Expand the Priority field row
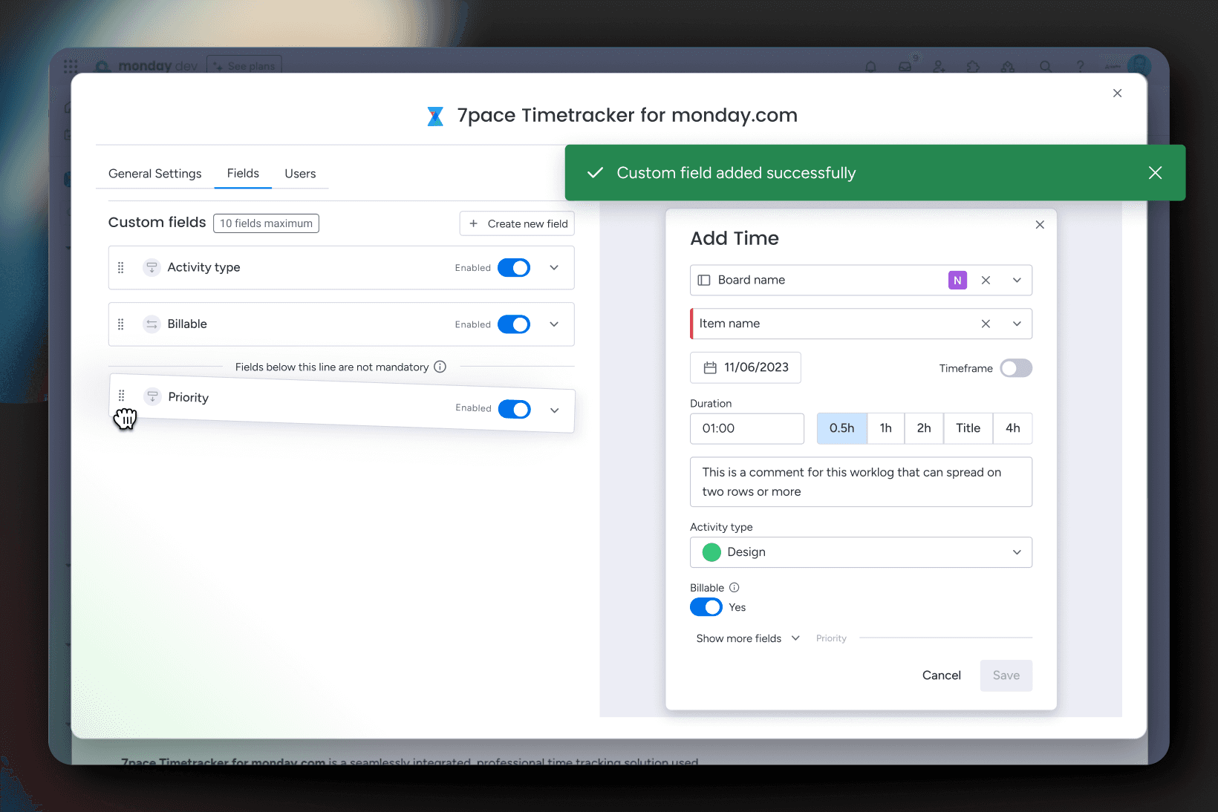Viewport: 1218px width, 812px height. click(555, 410)
